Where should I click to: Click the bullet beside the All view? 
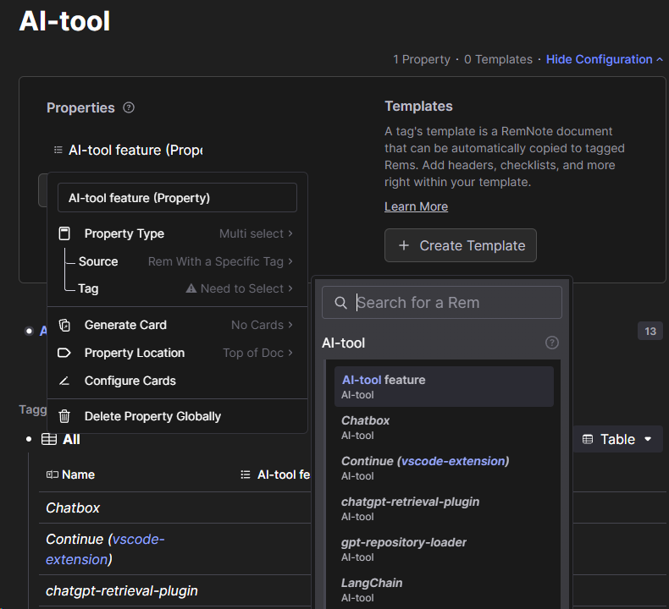click(29, 439)
